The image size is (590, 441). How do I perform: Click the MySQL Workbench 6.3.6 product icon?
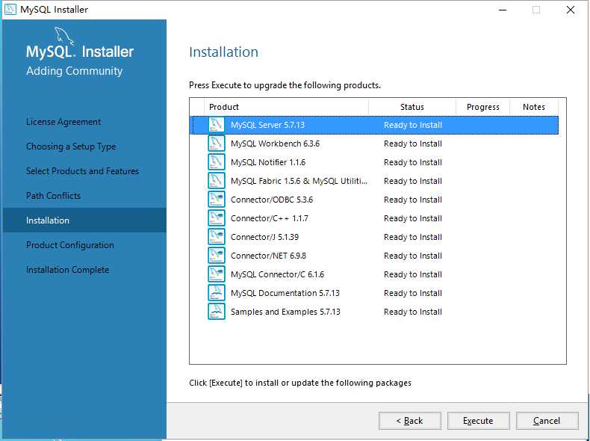(x=217, y=144)
